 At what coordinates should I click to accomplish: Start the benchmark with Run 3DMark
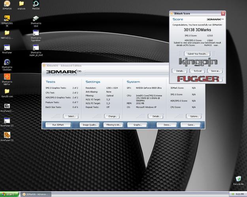[x=58, y=125]
